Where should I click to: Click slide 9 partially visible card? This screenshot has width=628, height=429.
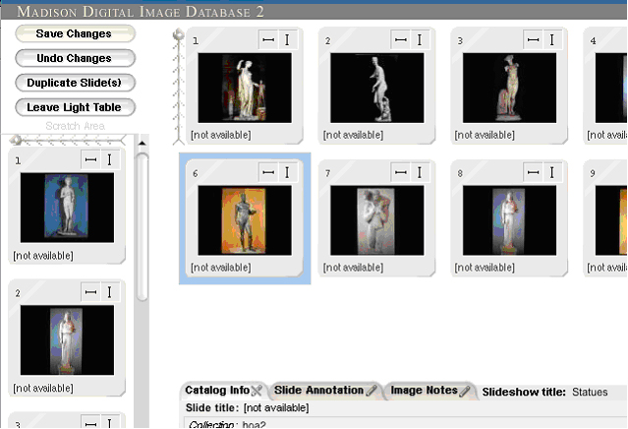605,217
